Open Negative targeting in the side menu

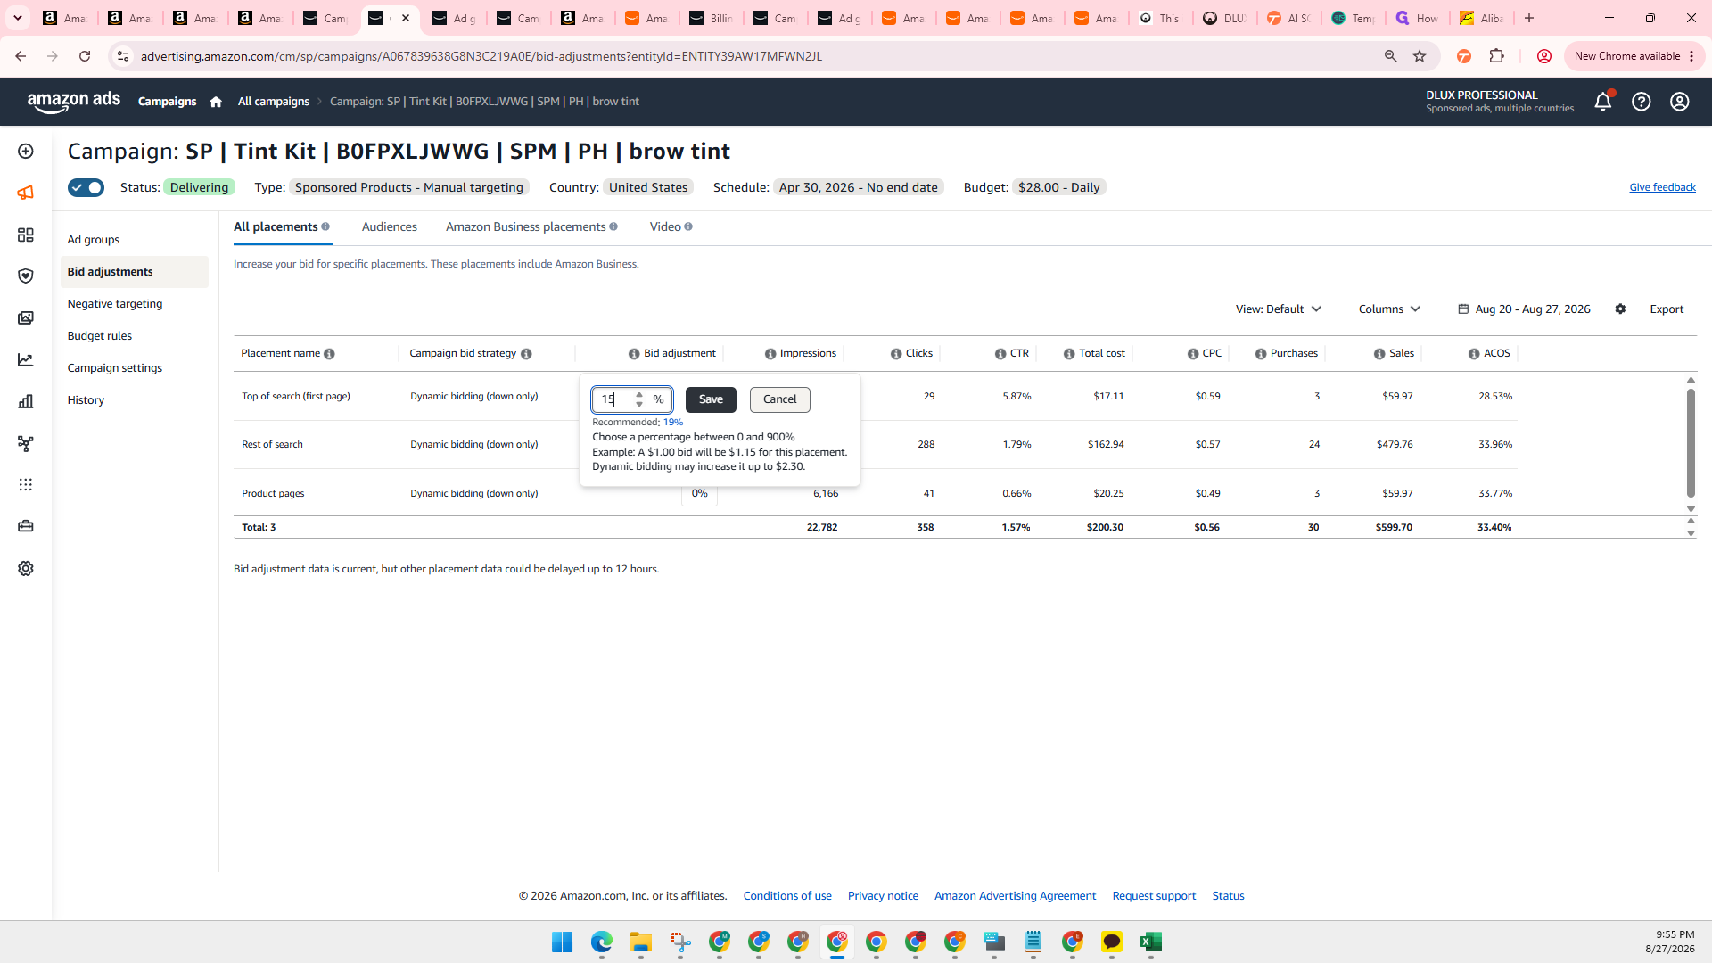(x=115, y=304)
